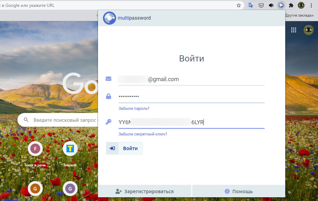Click 'Забыли секретный ключ?' link
318x201 pixels.
(143, 134)
